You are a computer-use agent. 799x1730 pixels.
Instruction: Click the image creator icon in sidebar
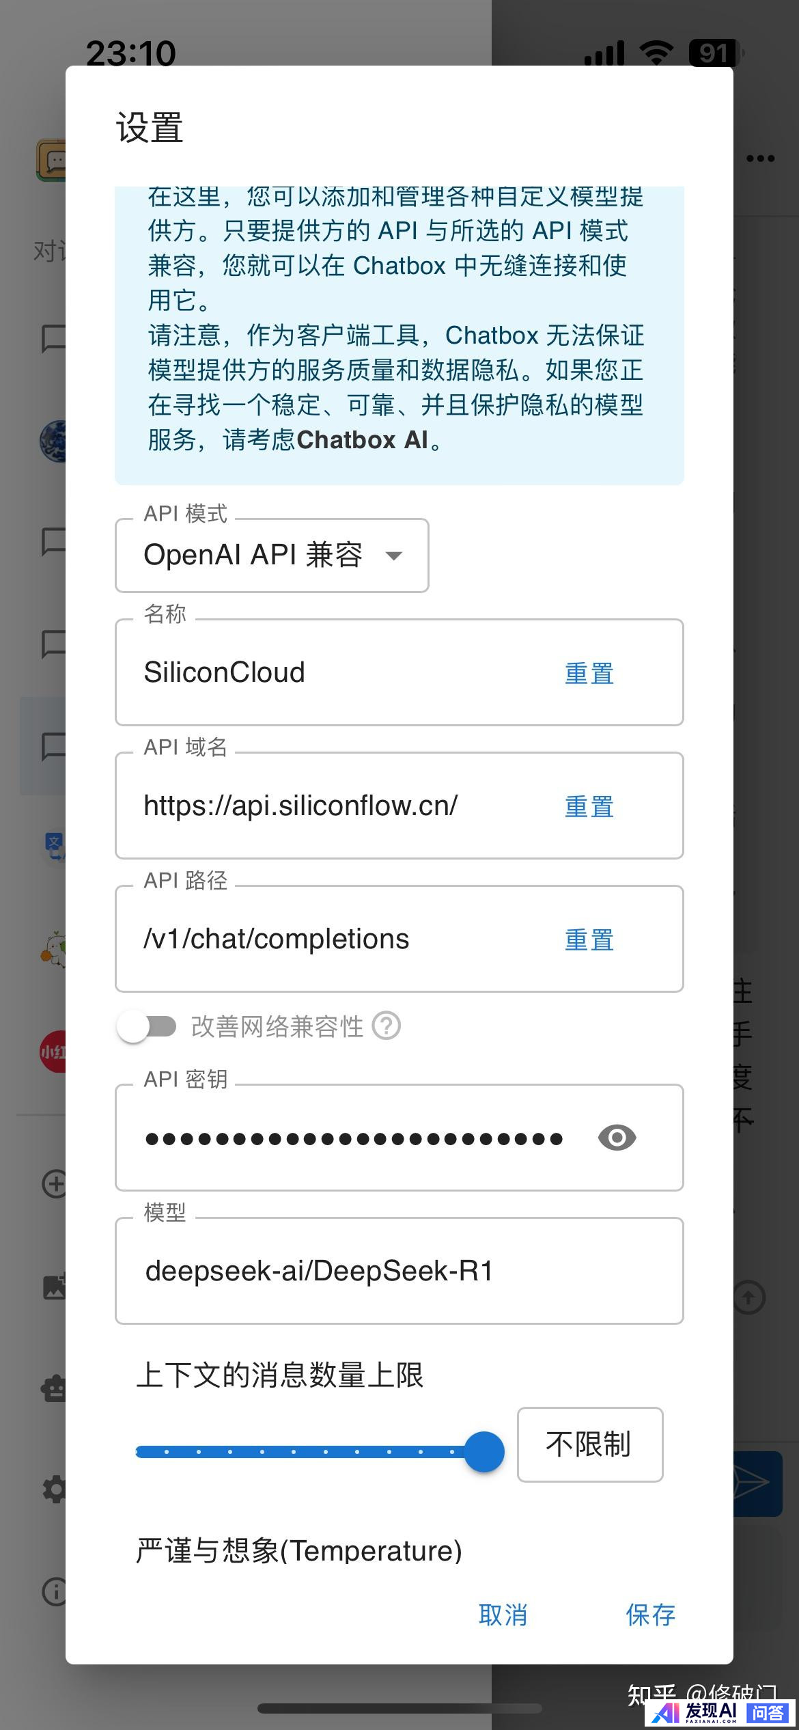(x=55, y=1287)
